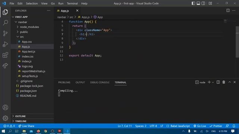Open the Selection menu
The width and height of the screenshot is (239, 134).
pos(32,3)
